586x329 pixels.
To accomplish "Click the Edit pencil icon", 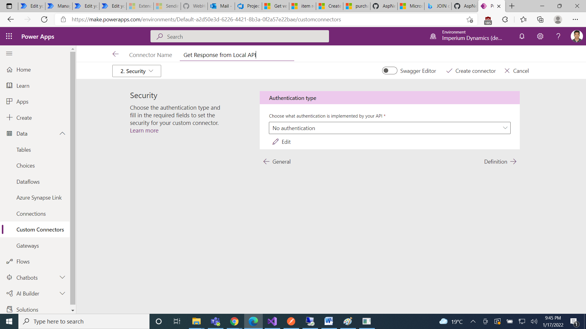I will point(276,142).
